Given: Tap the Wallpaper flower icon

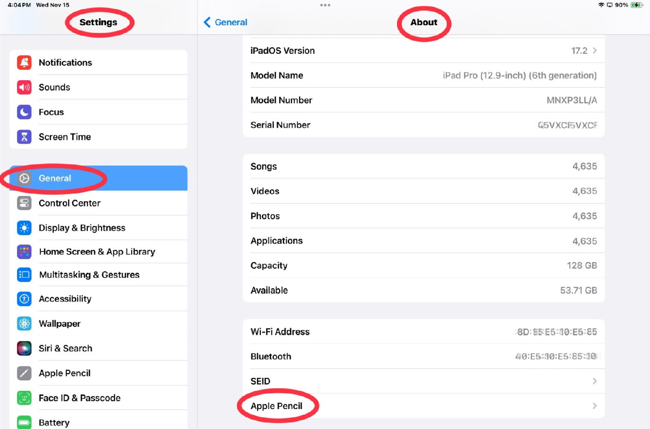Looking at the screenshot, I should [x=24, y=324].
